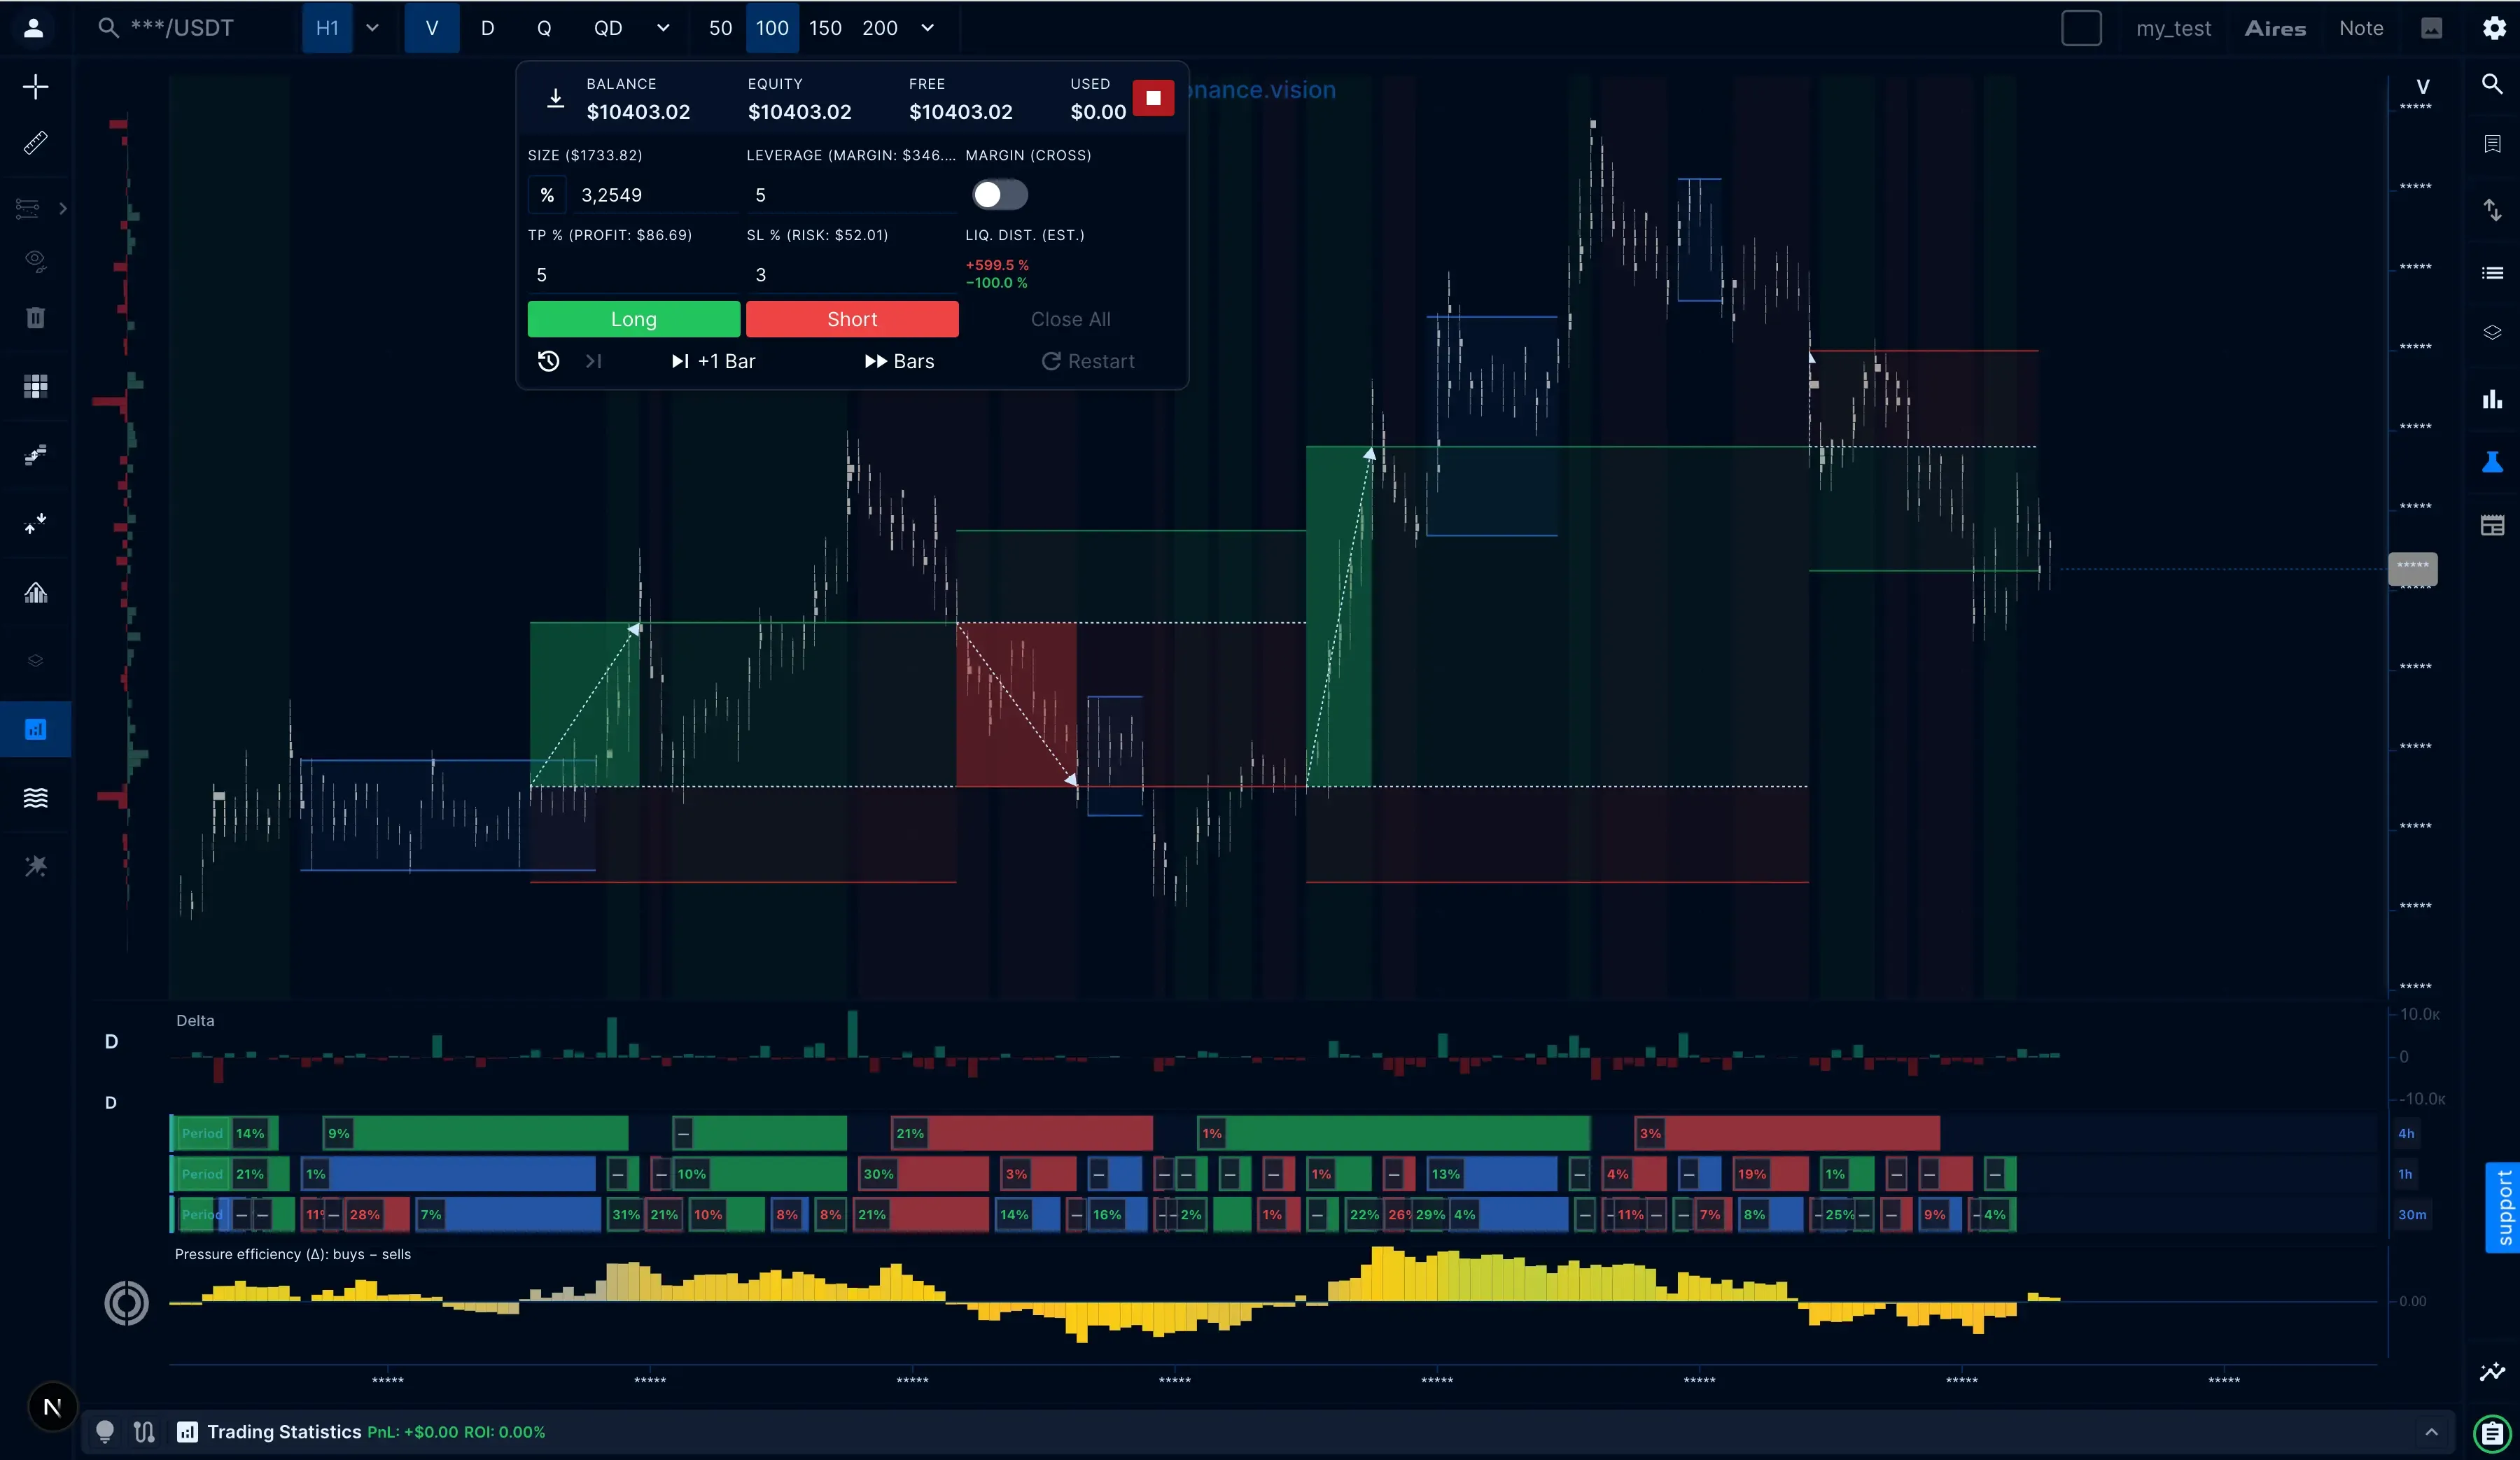This screenshot has width=2520, height=1460.
Task: Select the magic wand tool
Action: click(35, 865)
